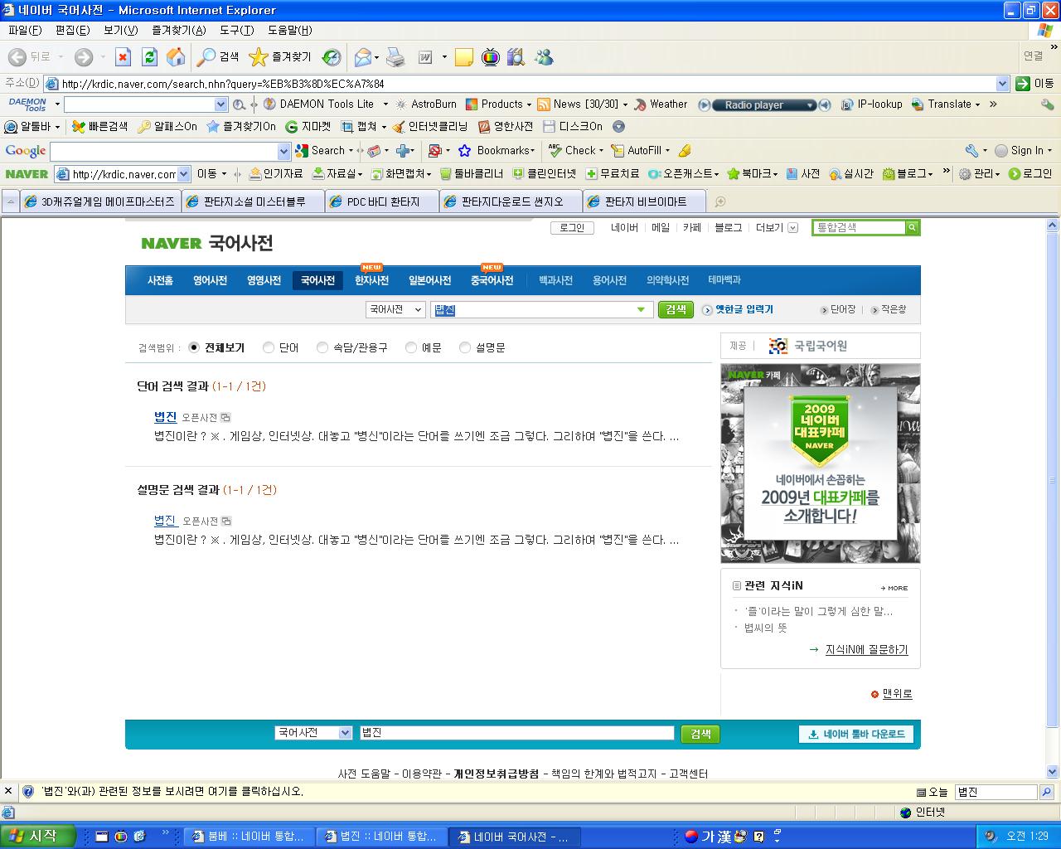Open the magnifier 검색 button in IE toolbar
1061x849 pixels.
(218, 57)
